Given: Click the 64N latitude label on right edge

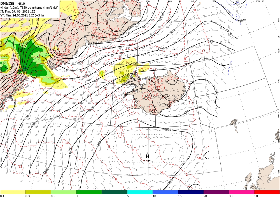Looking at the screenshot, I should (x=278, y=81).
